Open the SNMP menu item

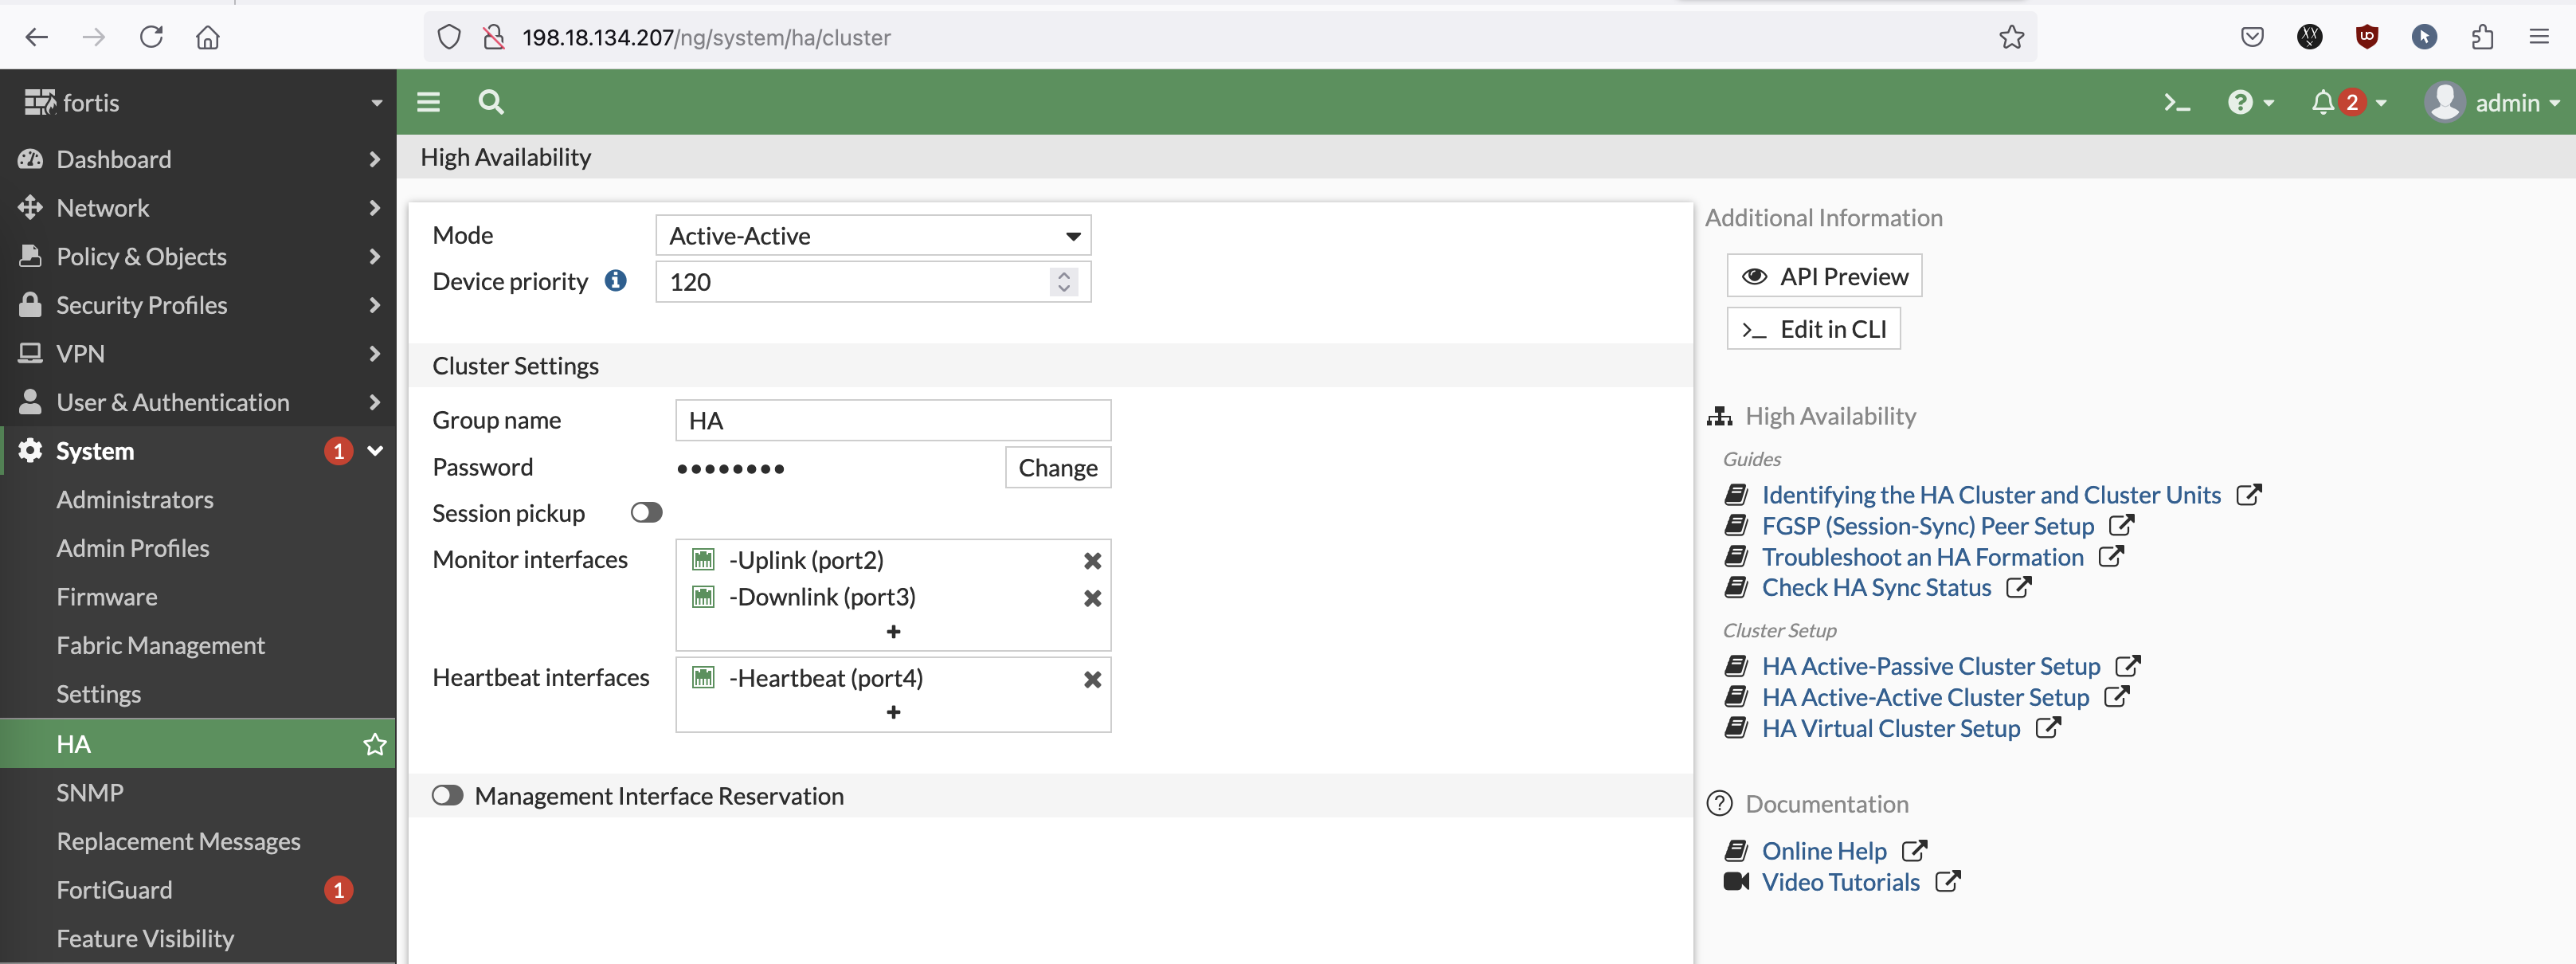[90, 793]
